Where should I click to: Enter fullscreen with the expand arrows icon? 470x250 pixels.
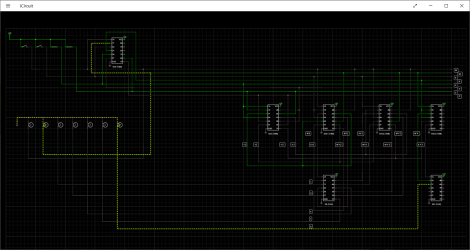point(415,5)
